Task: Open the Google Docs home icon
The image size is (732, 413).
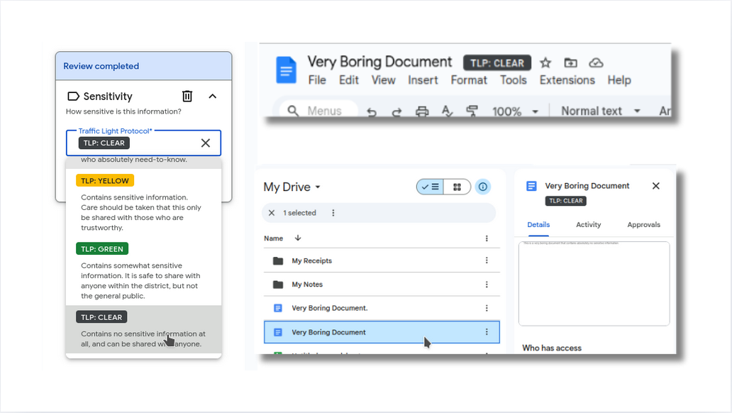Action: point(286,70)
